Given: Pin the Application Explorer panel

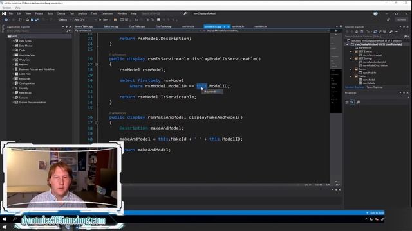Looking at the screenshot, I should click(66, 27).
